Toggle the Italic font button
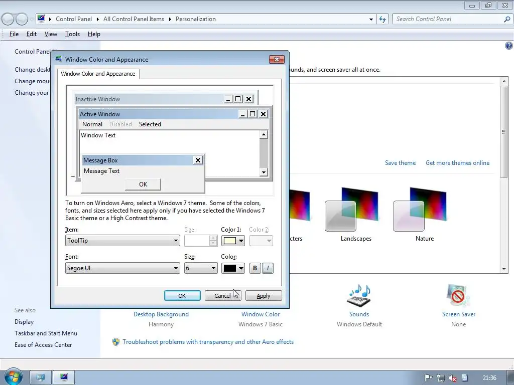Image resolution: width=514 pixels, height=385 pixels. [x=268, y=268]
